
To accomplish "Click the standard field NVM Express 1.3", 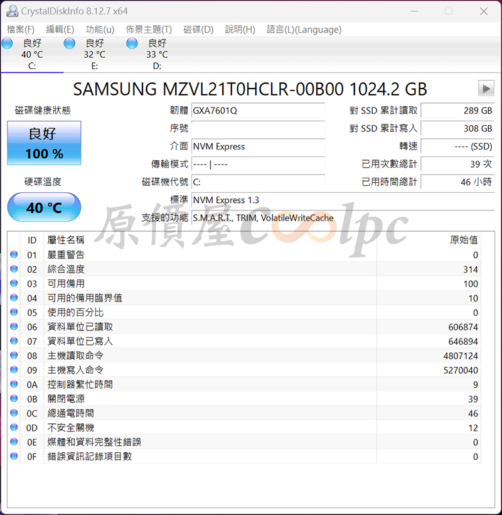I will [x=343, y=200].
